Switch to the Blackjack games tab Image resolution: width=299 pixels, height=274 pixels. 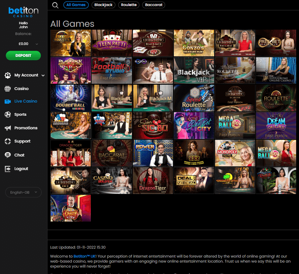point(103,5)
